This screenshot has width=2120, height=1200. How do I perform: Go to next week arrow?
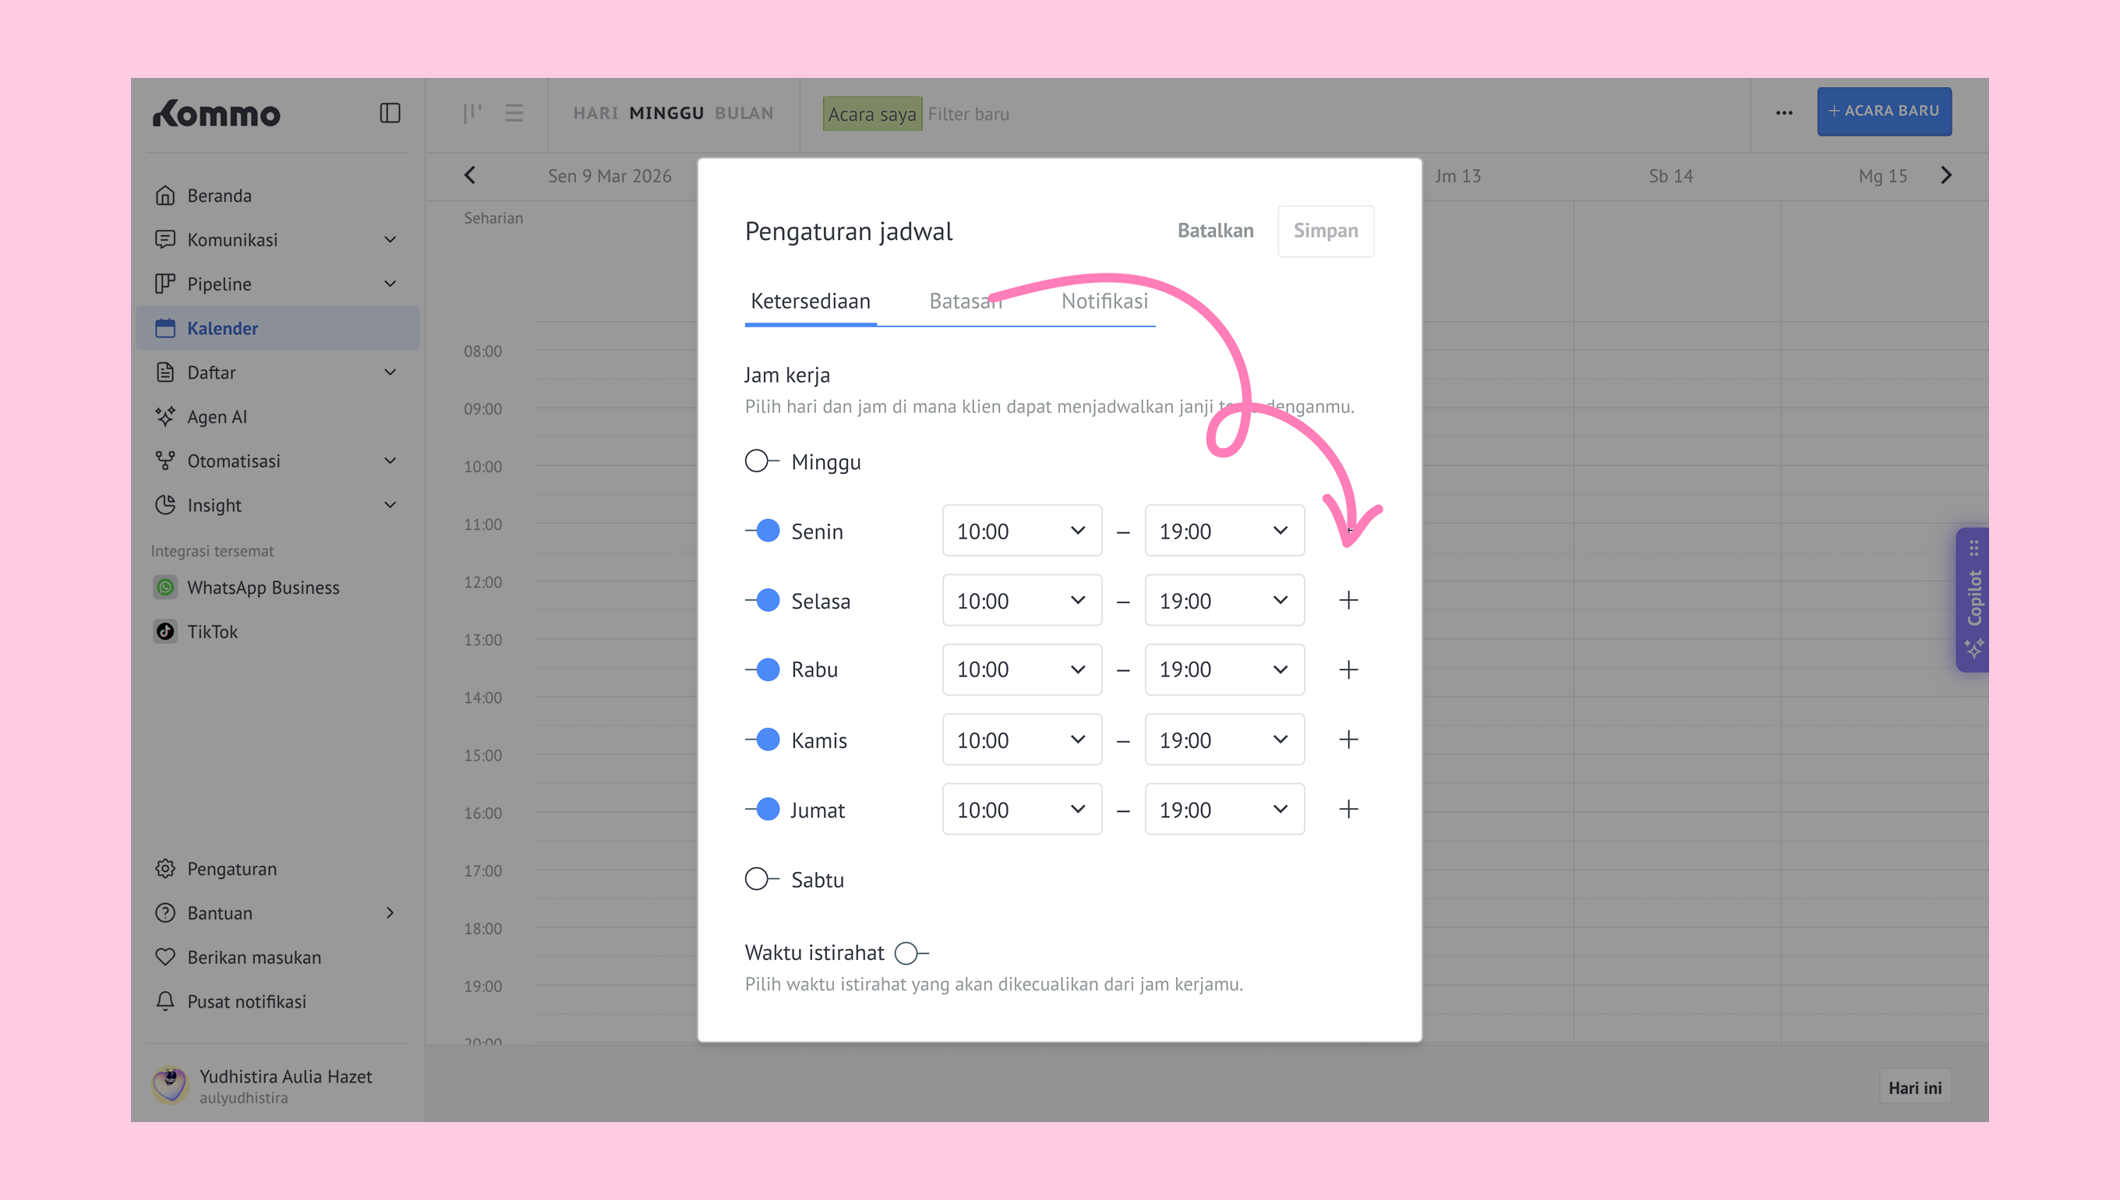[1946, 175]
